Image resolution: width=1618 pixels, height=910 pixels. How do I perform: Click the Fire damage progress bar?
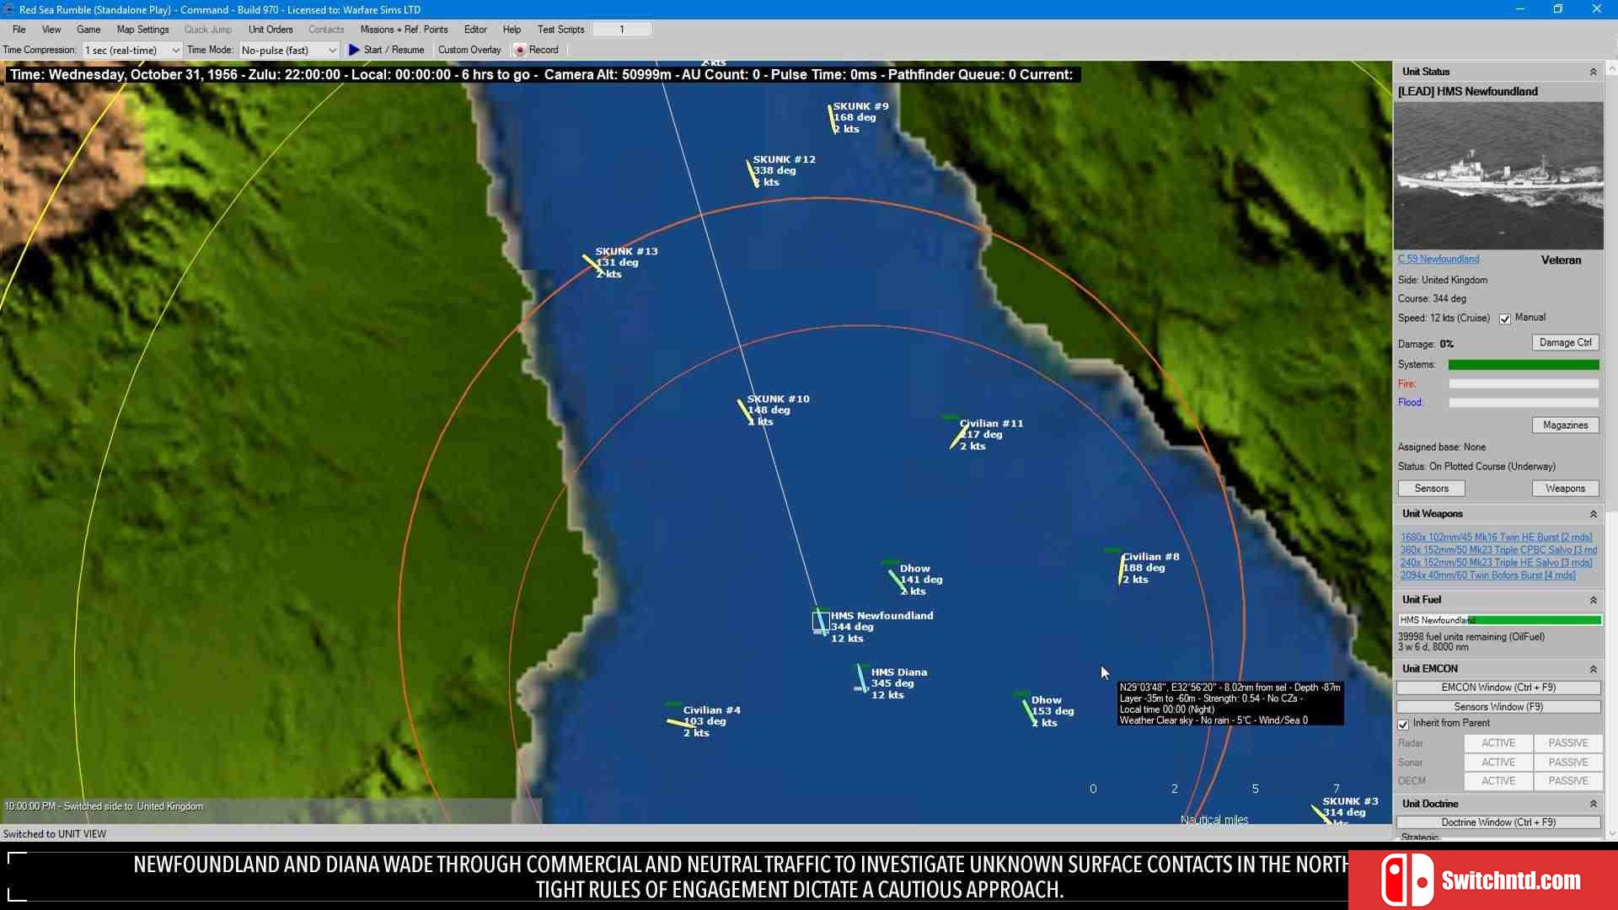click(x=1523, y=384)
